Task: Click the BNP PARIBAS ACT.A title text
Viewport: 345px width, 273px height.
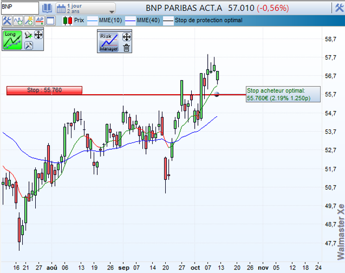Action: 184,8
